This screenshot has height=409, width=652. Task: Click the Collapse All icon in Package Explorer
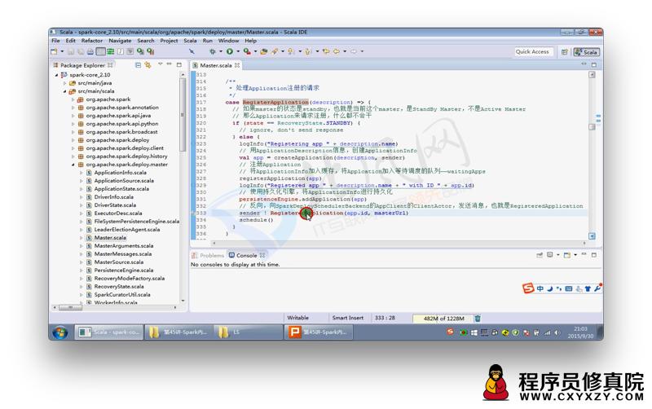pyautogui.click(x=138, y=65)
